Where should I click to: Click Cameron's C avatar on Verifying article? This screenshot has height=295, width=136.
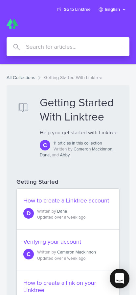point(29,254)
